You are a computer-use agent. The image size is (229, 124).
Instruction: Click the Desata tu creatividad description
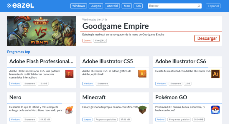click(183, 71)
